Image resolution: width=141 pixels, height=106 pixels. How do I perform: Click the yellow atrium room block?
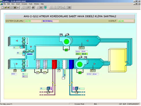pos(117,60)
